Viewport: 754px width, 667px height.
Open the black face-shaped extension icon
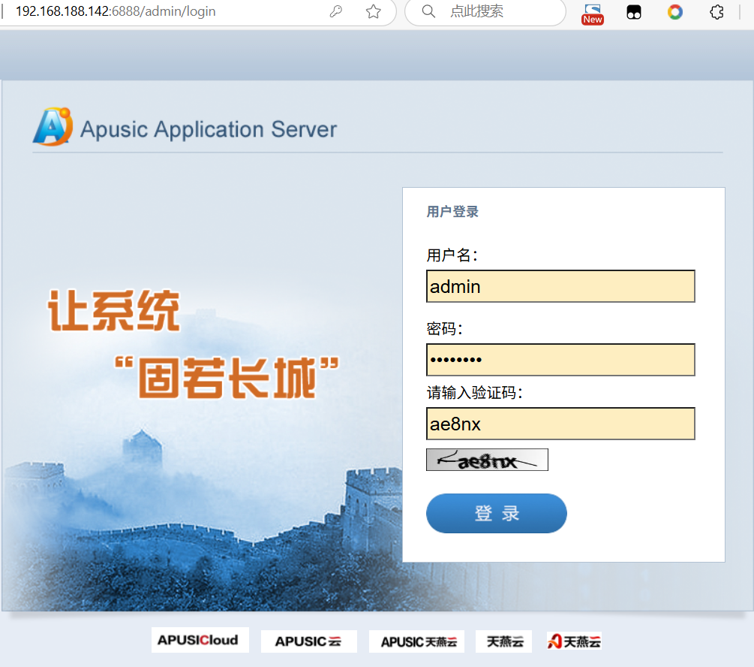(634, 12)
